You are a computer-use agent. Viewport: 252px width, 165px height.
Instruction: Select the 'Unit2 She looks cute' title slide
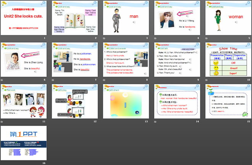pyautogui.click(x=24, y=18)
